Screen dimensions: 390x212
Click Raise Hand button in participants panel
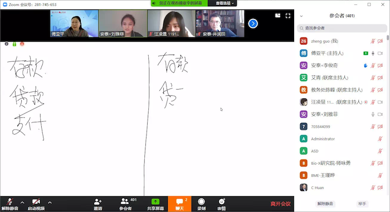click(x=362, y=204)
